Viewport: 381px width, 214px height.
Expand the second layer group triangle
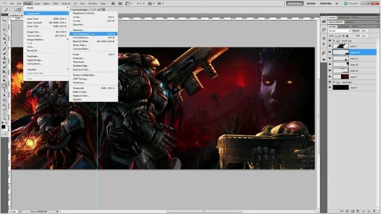[x=335, y=82]
